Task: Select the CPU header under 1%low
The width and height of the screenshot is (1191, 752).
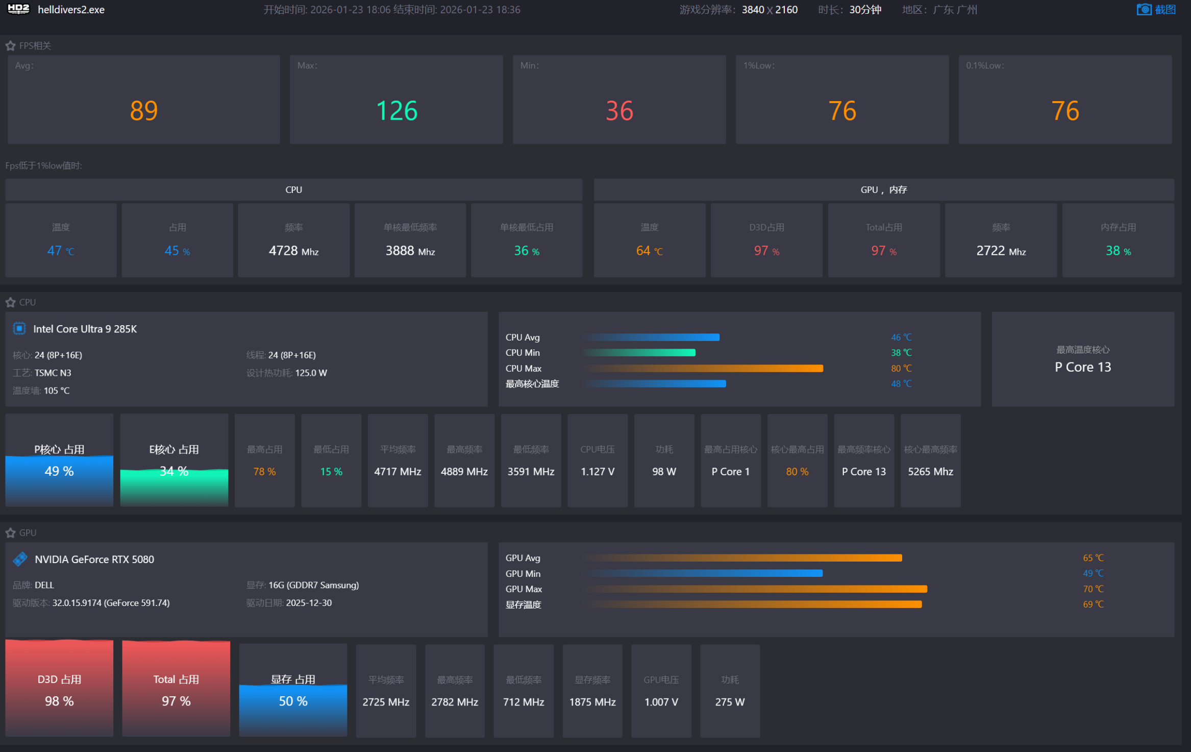Action: pos(293,189)
